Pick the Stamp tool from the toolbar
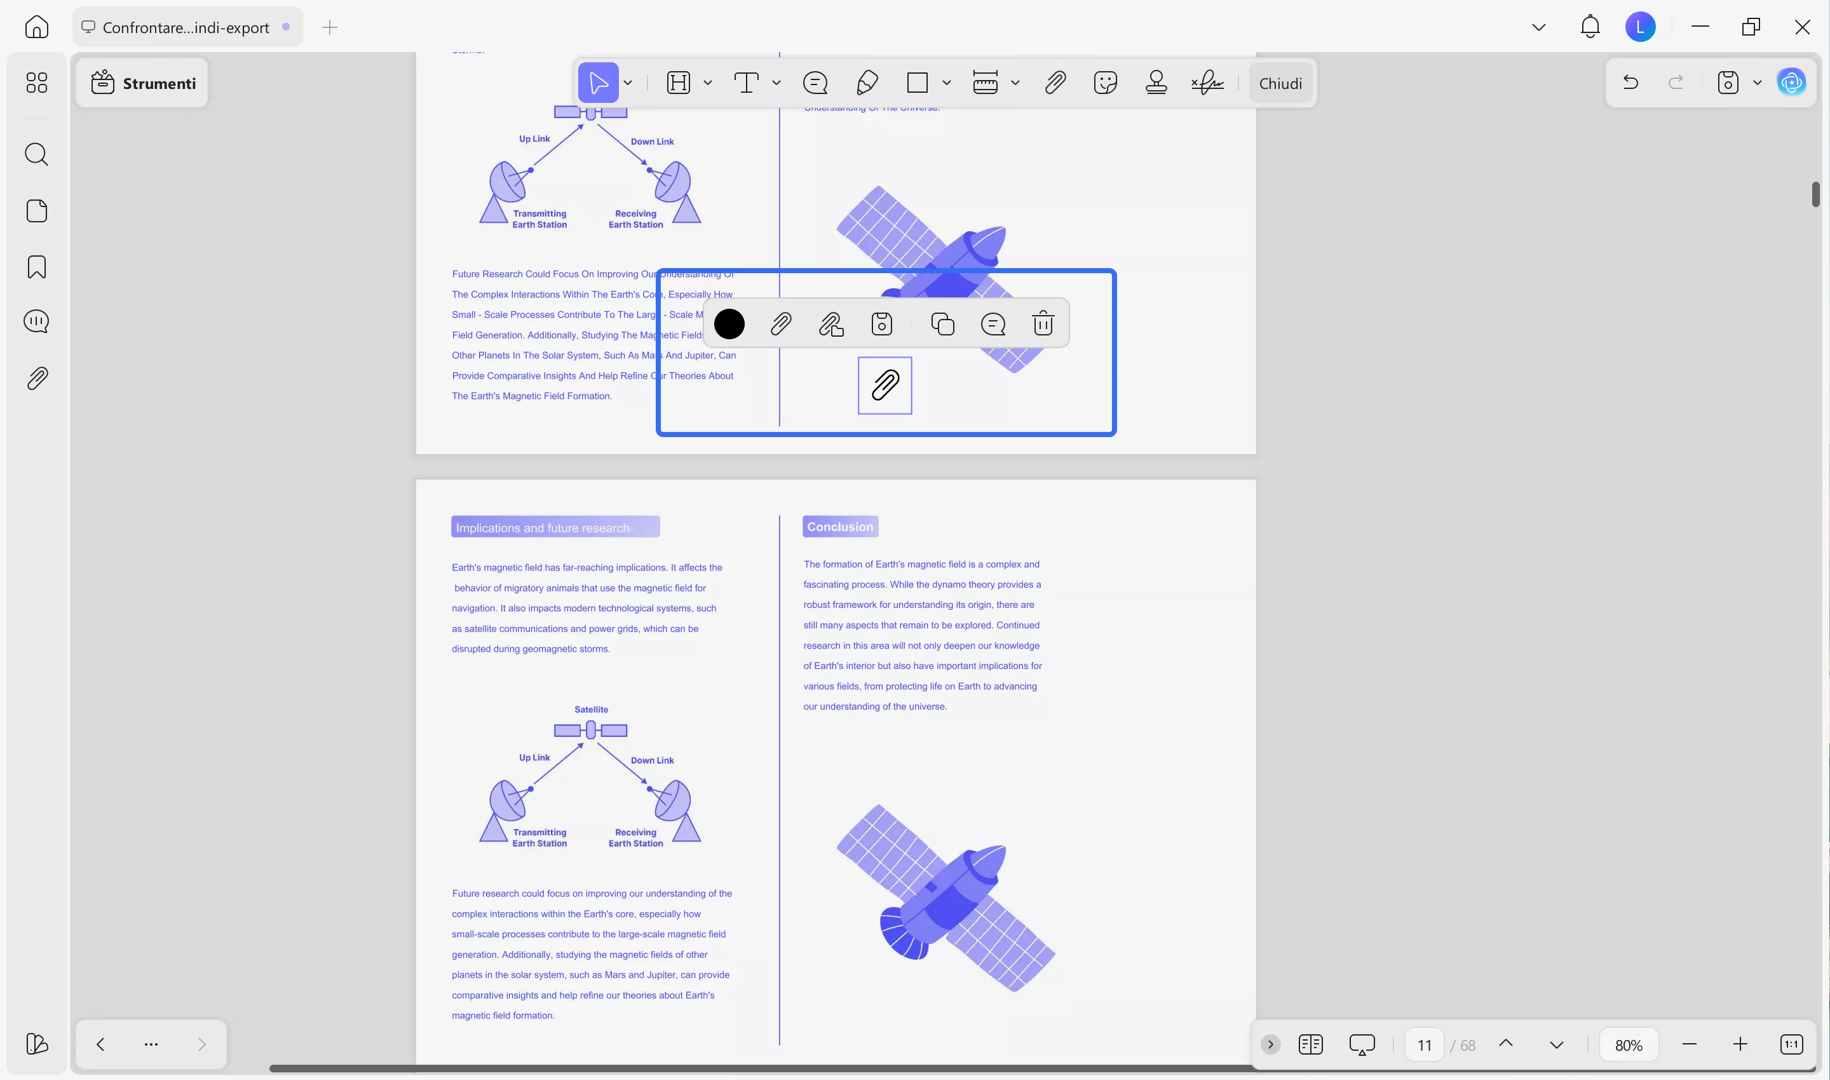Image resolution: width=1830 pixels, height=1080 pixels. pyautogui.click(x=1156, y=82)
